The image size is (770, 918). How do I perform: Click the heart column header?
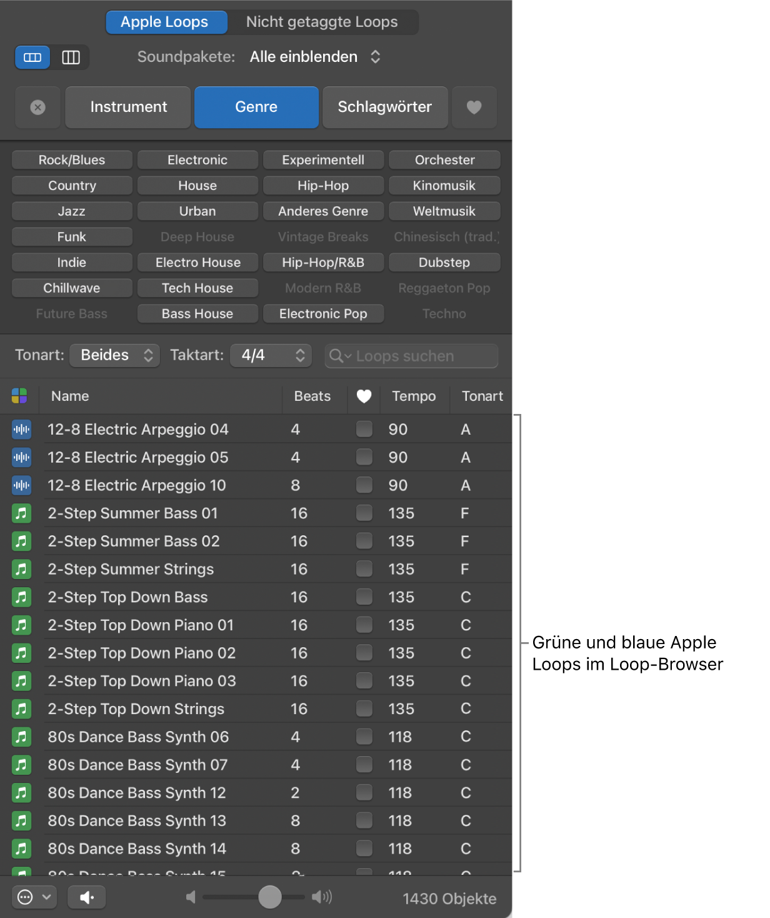pos(364,396)
